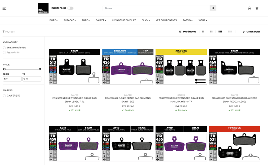Image resolution: width=268 pixels, height=165 pixels.
Task: Switch to three-column grid view
Action: point(211,31)
